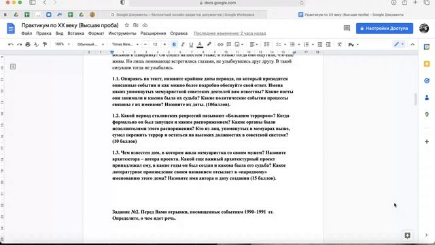Increase the indent
435x245 pixels.
tap(328, 44)
